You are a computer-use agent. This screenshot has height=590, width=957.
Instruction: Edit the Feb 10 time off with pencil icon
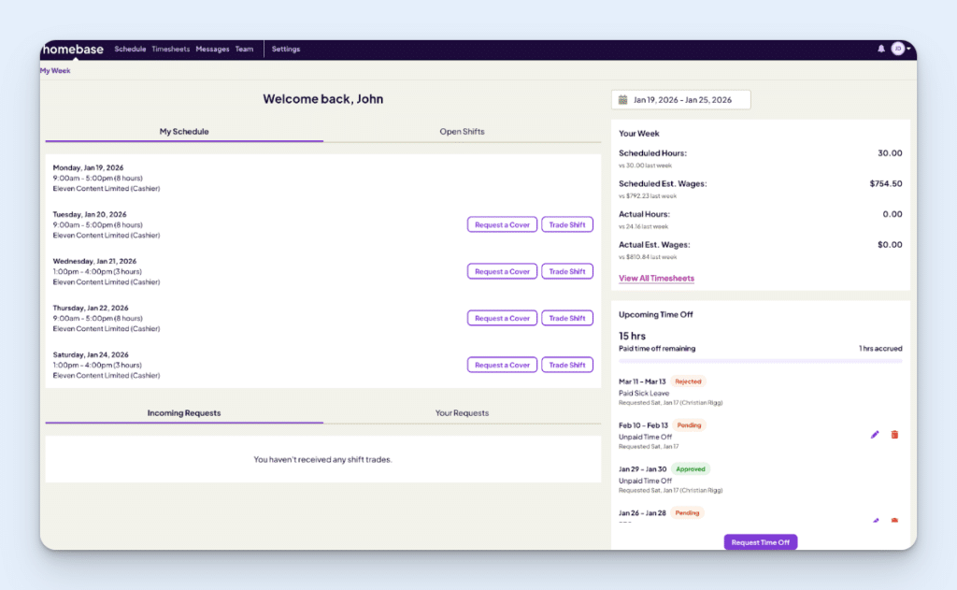[x=875, y=434]
